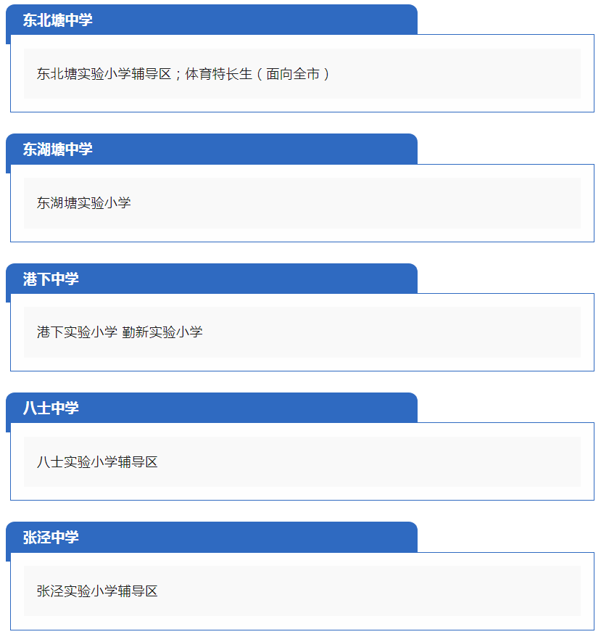Click the blue banner right of 张泾中学 title
Screen dimensions: 601x637
[248, 537]
